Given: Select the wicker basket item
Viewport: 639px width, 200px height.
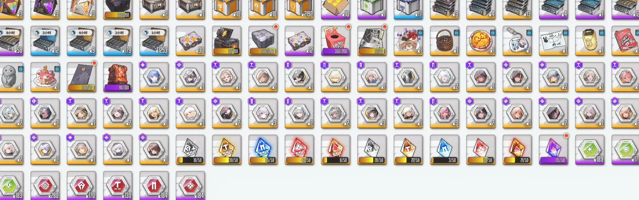Looking at the screenshot, I should point(445,41).
